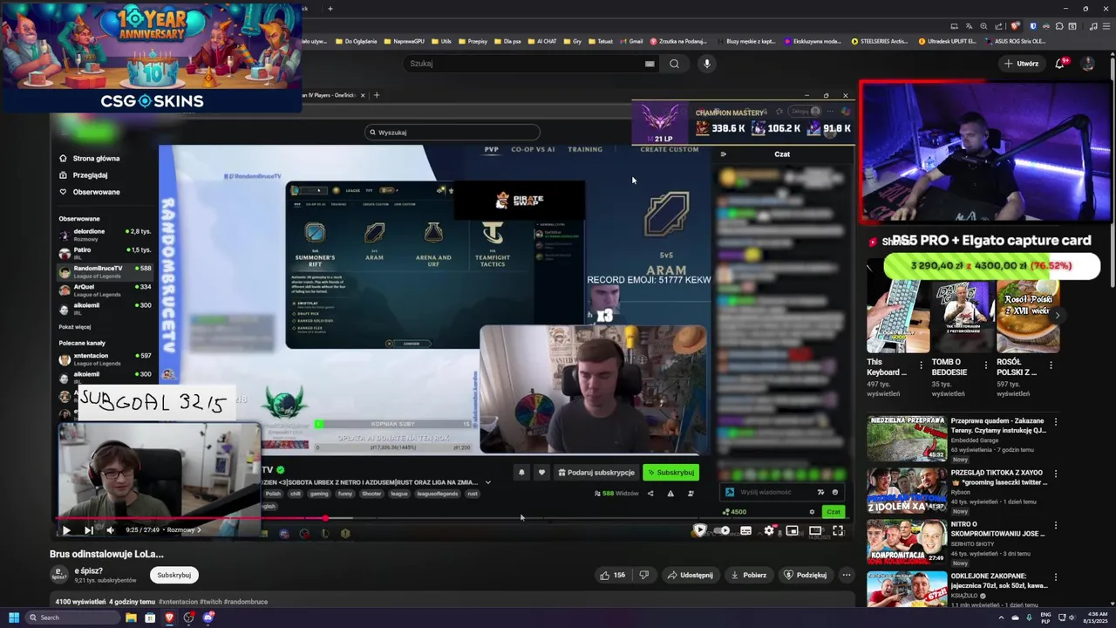Open YouTube notifications bell

click(x=1061, y=64)
